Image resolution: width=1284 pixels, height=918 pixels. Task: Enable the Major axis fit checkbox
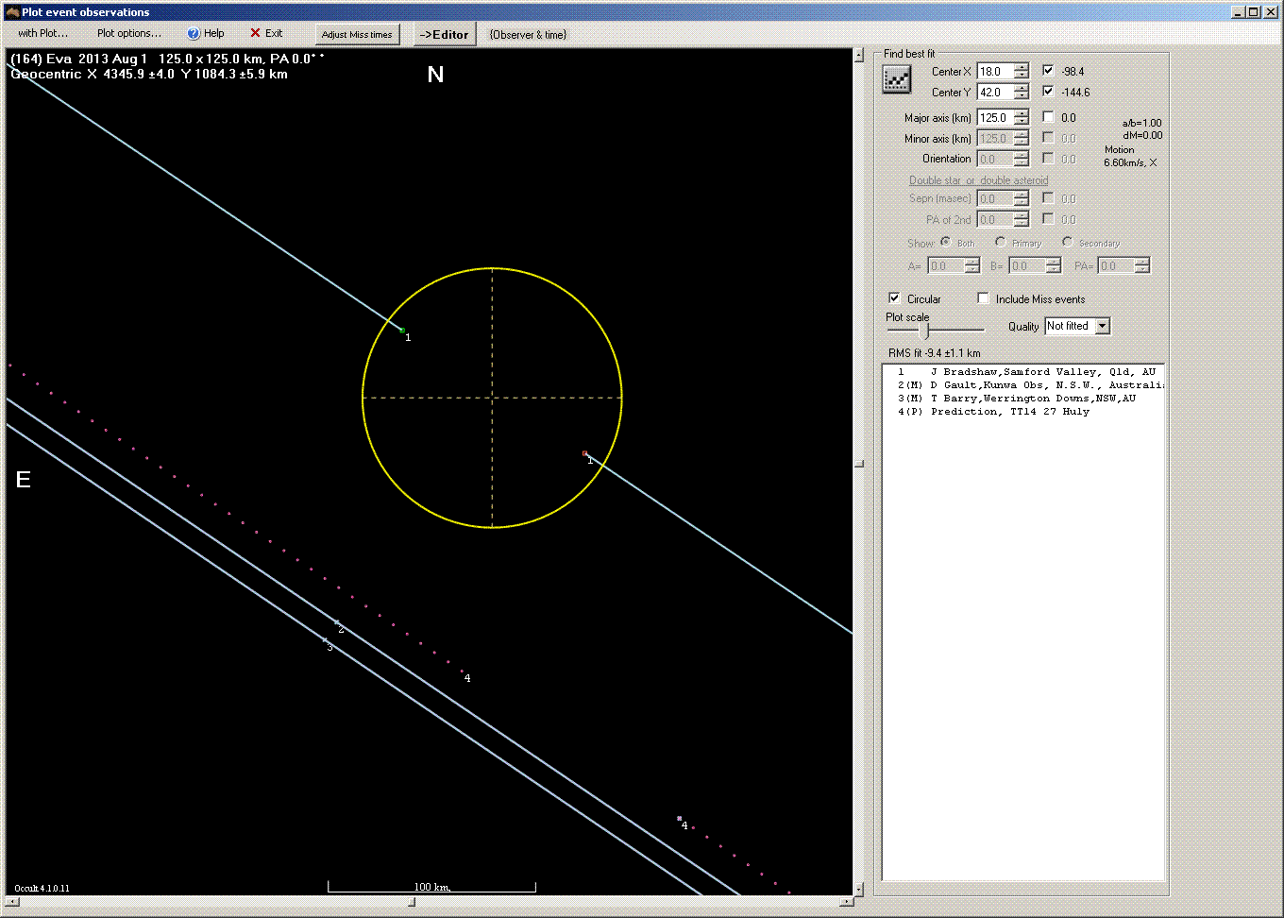[1048, 117]
